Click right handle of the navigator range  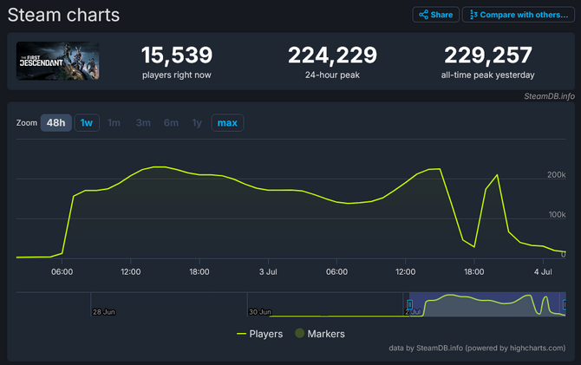pyautogui.click(x=565, y=303)
